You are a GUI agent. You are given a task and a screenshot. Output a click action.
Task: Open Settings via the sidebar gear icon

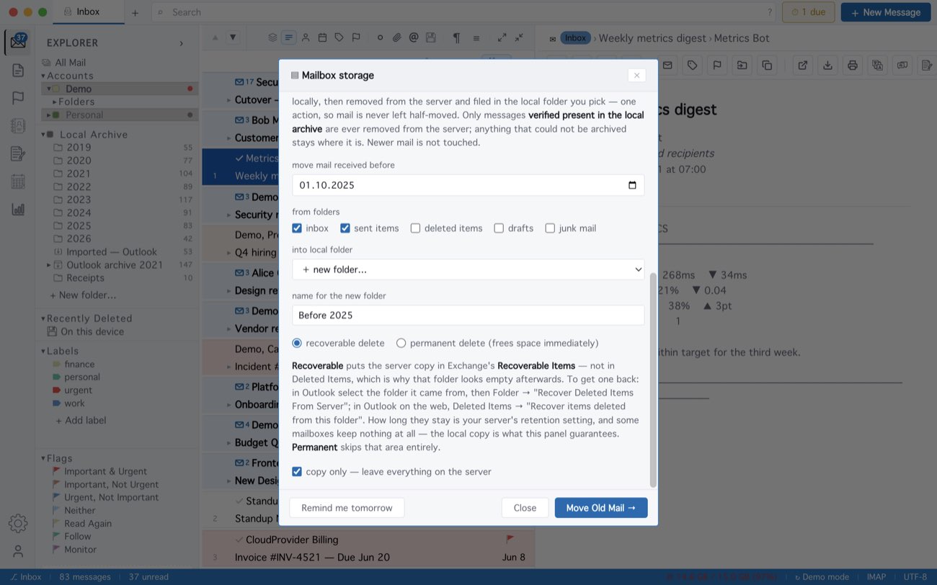click(x=18, y=523)
